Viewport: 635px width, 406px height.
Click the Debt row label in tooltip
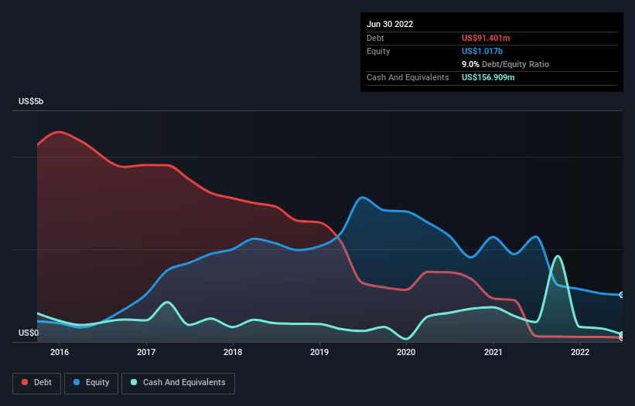coord(375,38)
